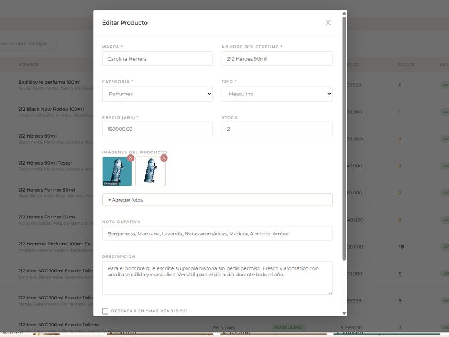Click the STOCK column header
Screen dimensions: 449x337
[406, 65]
